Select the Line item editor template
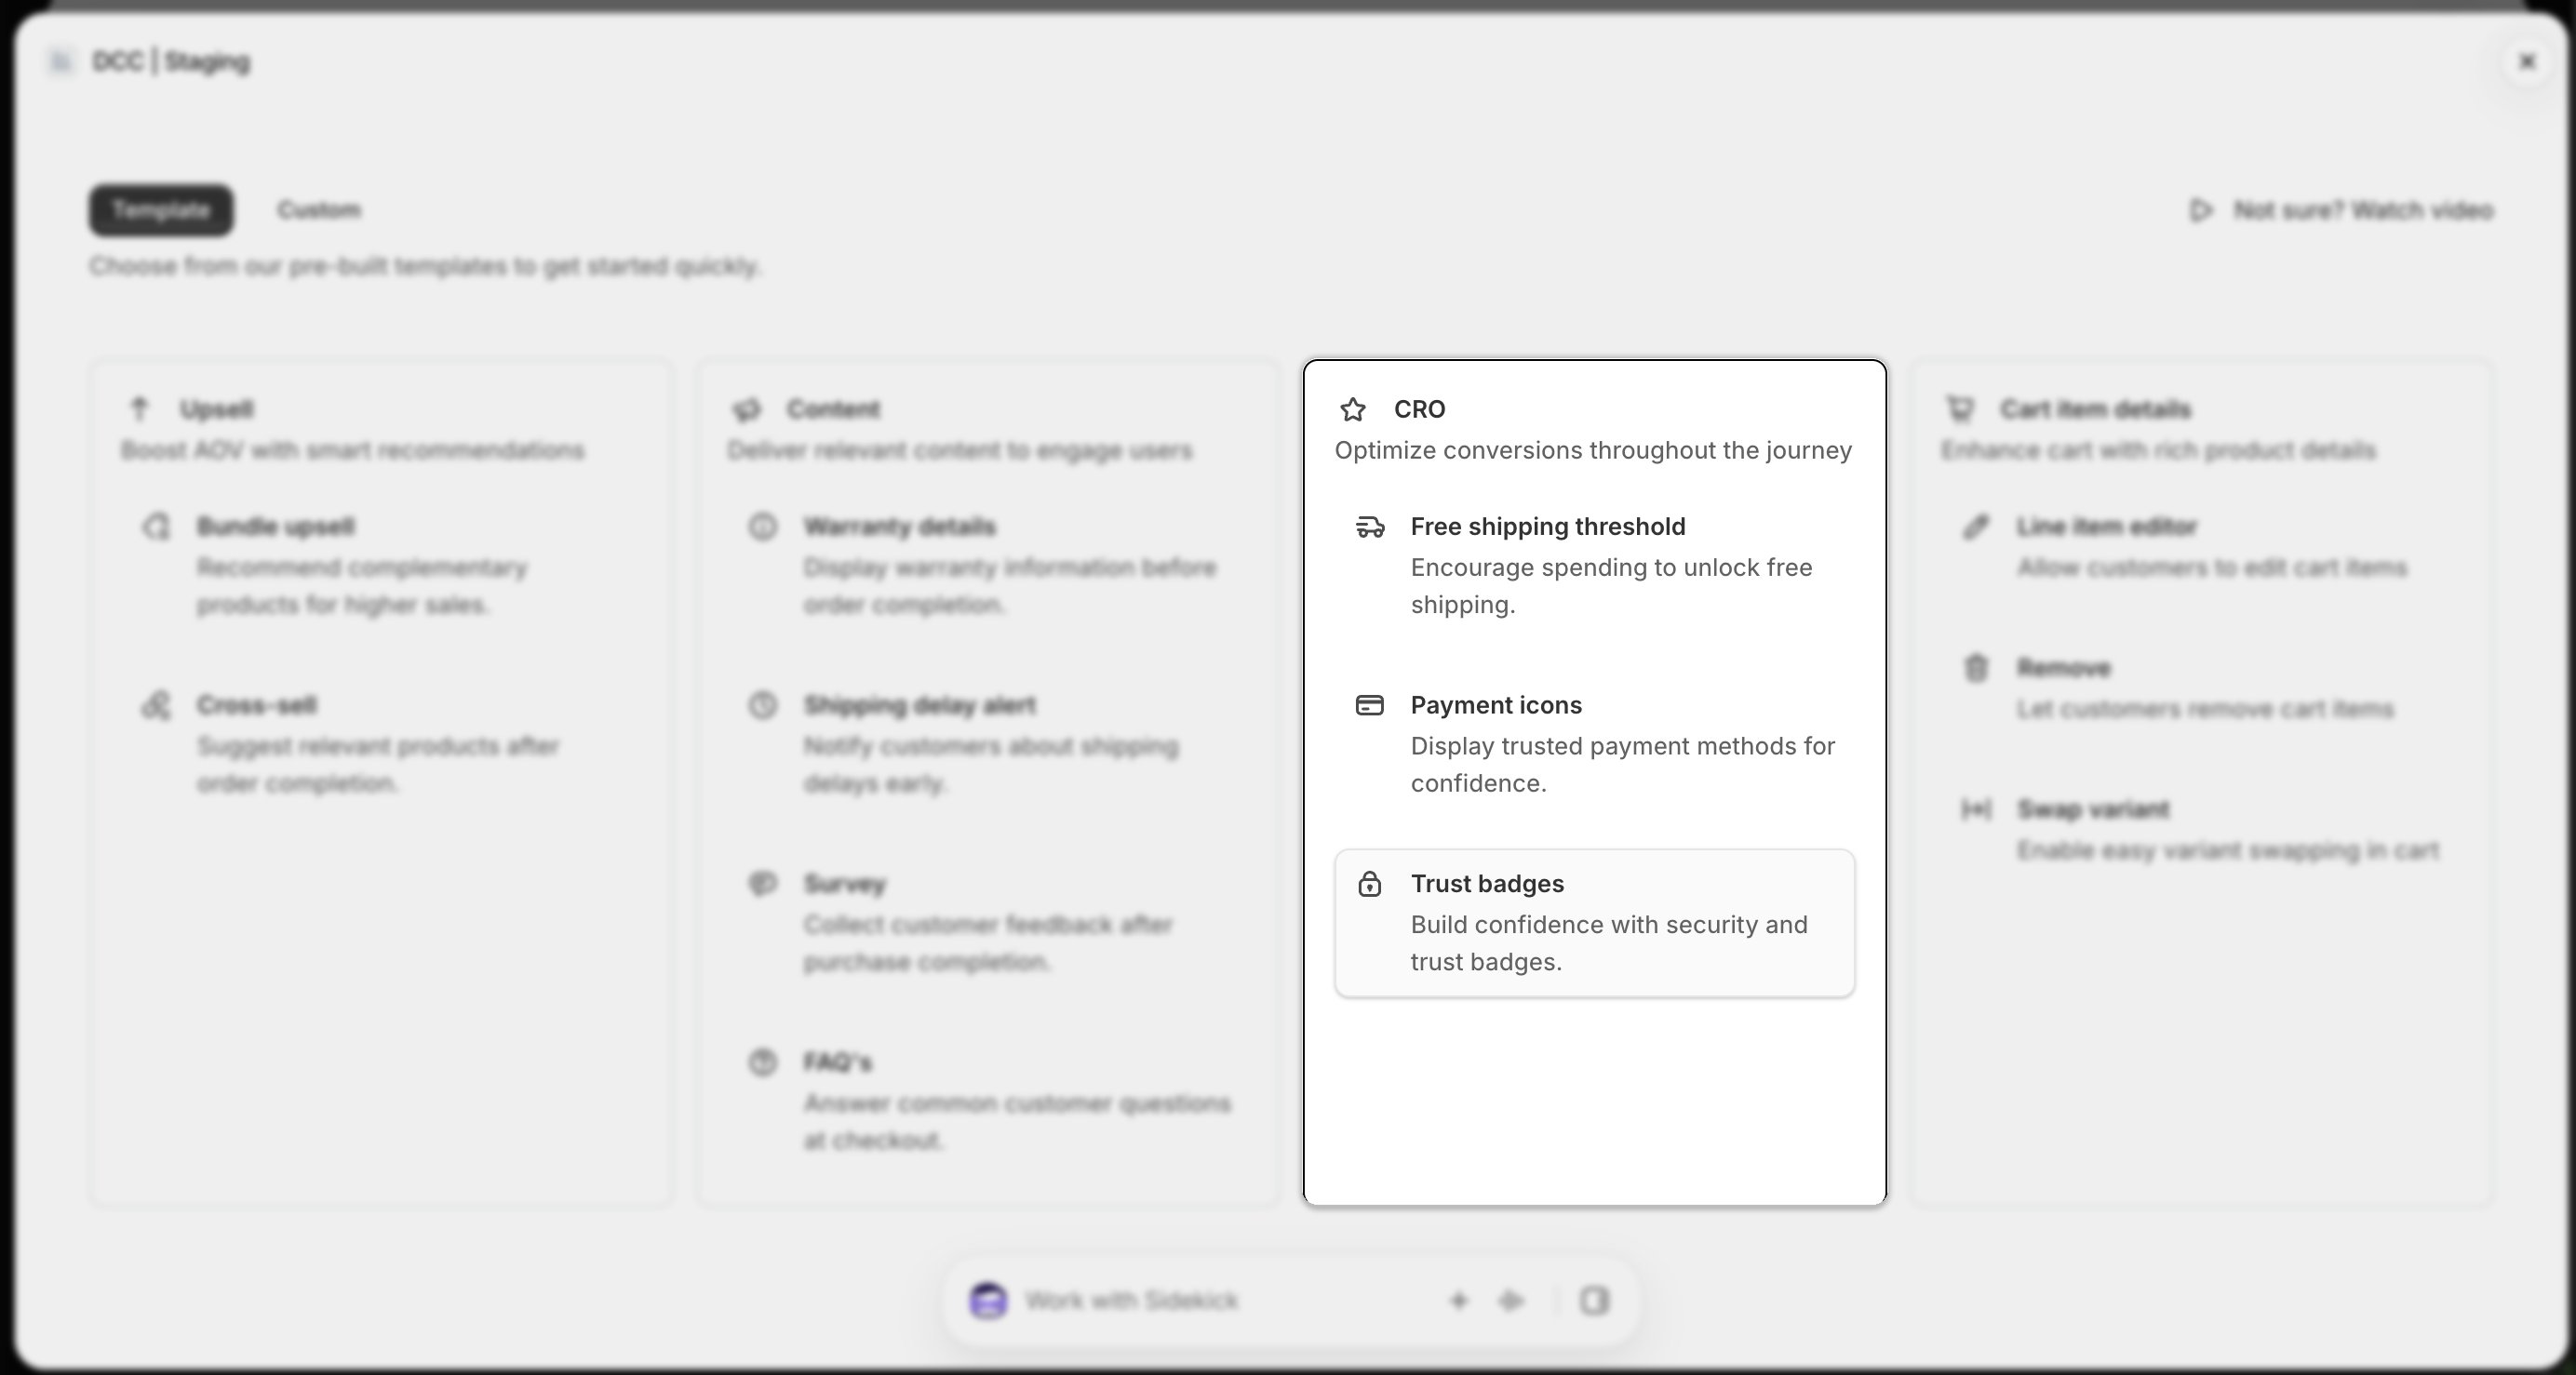 coord(2201,546)
